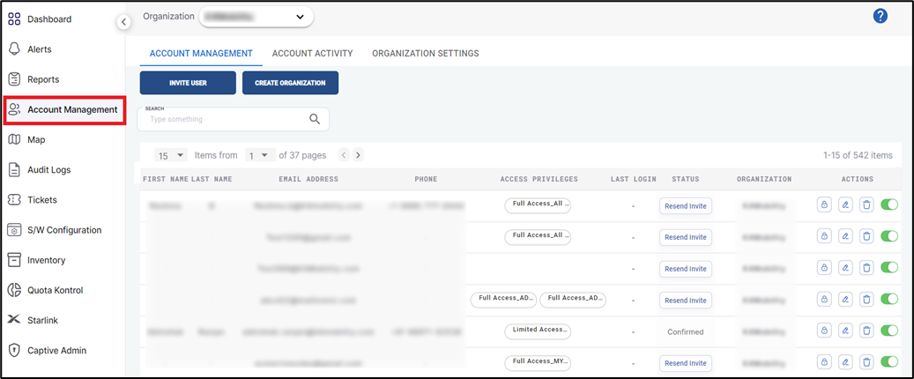Screen dimensions: 914x379
Task: Open the Organization Settings tab
Action: 425,54
